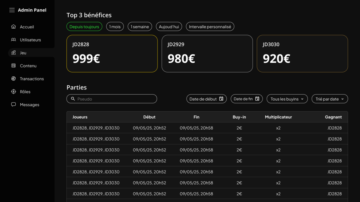Viewport: 360px width, 202px height.
Task: Click the Accueil home icon
Action: tap(13, 26)
